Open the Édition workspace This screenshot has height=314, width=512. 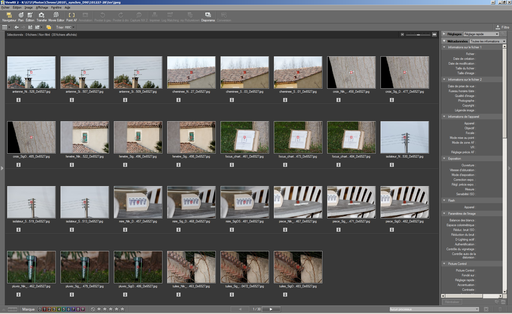click(30, 17)
